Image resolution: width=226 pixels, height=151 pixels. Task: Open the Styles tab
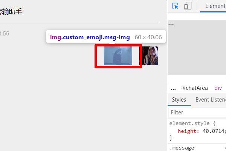click(179, 100)
